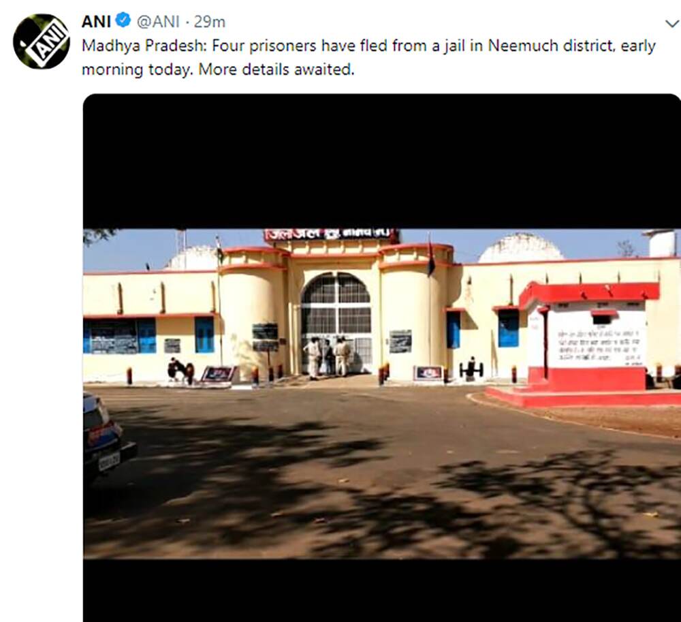Screen dimensions: 681x622
Task: Open the tweet via 29m timestamp
Action: pyautogui.click(x=209, y=21)
